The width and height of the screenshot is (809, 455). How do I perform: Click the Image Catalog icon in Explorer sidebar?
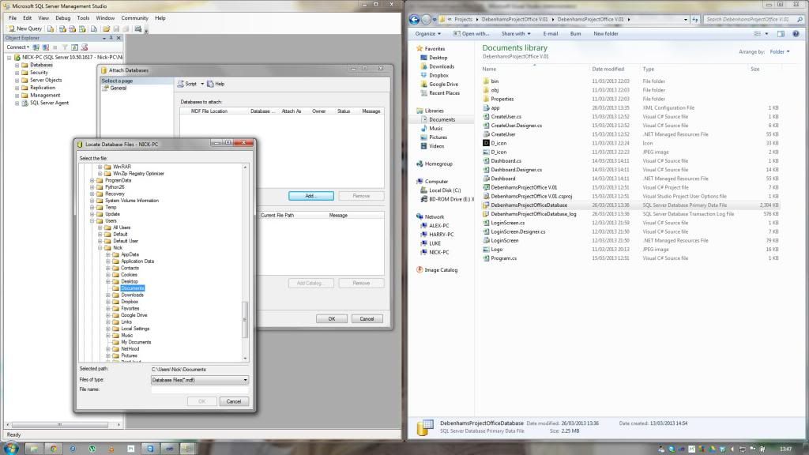420,270
